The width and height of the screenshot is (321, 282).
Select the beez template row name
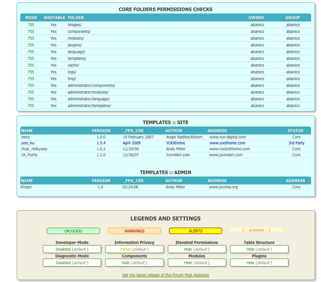25,137
